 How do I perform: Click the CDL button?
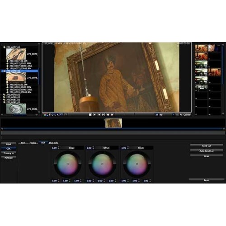point(9,149)
